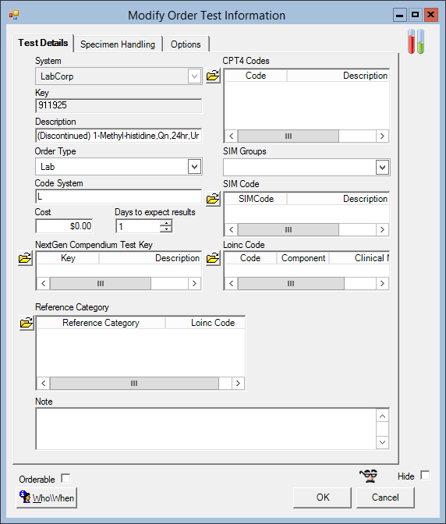Open folder icon beside SIM Code list
This screenshot has height=524, width=446.
(x=213, y=199)
